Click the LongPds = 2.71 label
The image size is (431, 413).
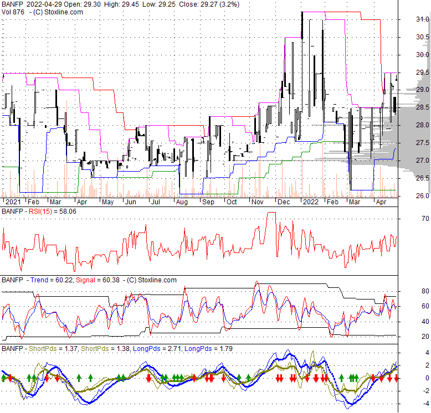157,349
